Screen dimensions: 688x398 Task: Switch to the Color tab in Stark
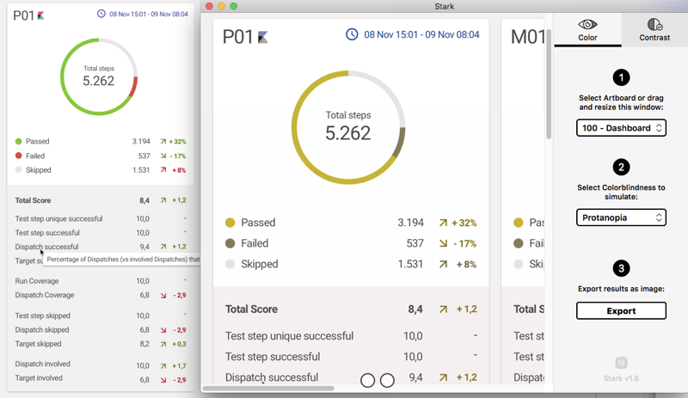click(x=587, y=30)
